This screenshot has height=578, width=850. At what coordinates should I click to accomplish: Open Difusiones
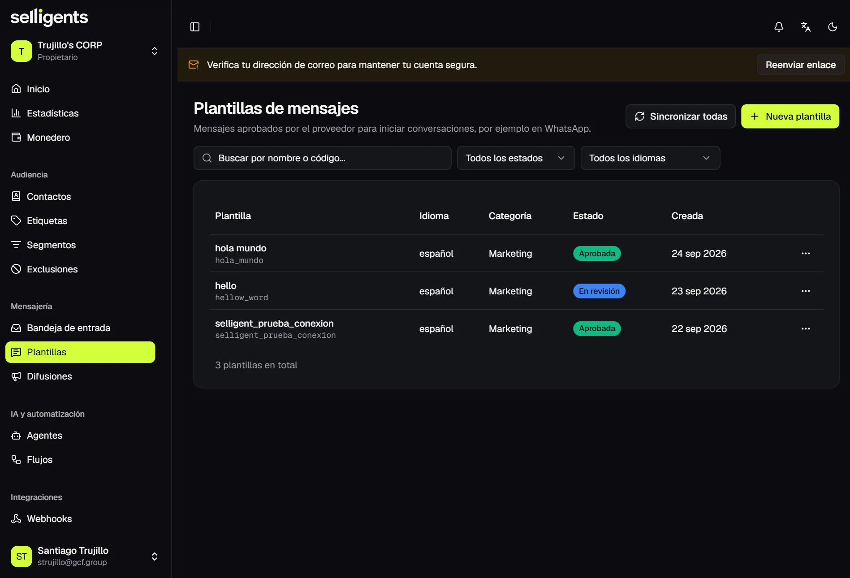click(80, 376)
